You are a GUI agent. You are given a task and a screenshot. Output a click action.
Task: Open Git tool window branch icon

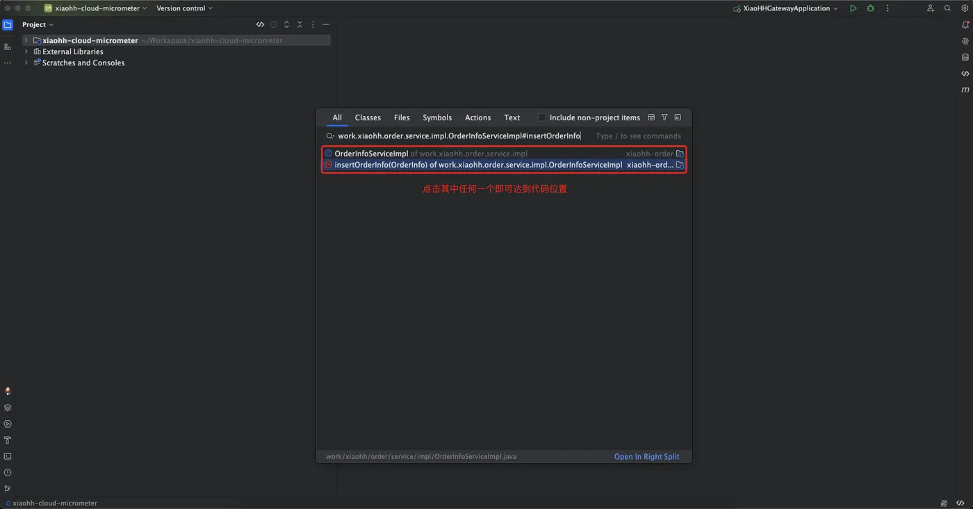pos(8,489)
